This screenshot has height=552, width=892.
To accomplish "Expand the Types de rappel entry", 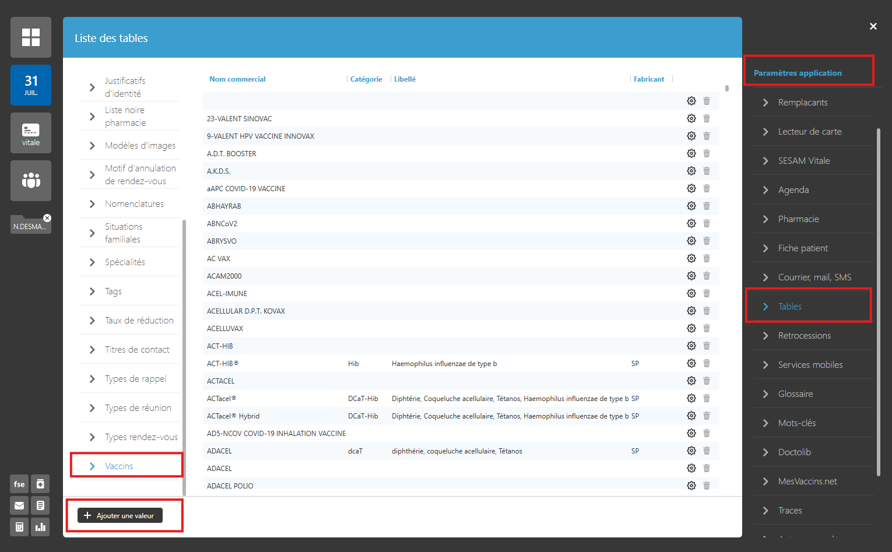I will 135,379.
